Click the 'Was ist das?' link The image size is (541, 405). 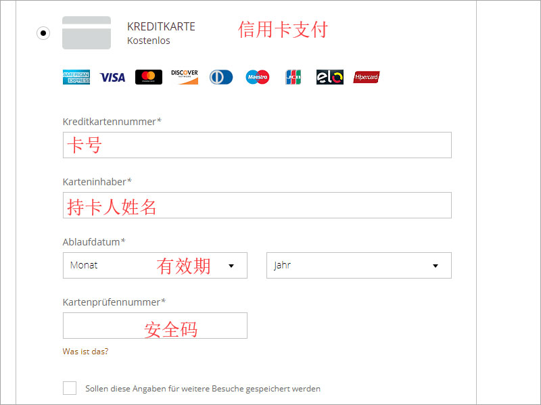click(x=85, y=351)
